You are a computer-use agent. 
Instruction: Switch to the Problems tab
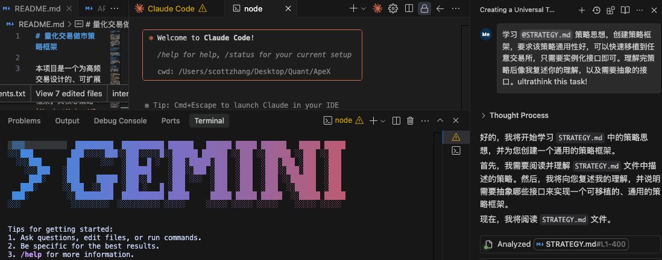tap(24, 120)
